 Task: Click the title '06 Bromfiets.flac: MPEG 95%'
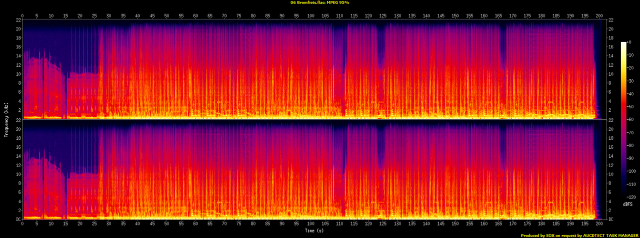(319, 2)
